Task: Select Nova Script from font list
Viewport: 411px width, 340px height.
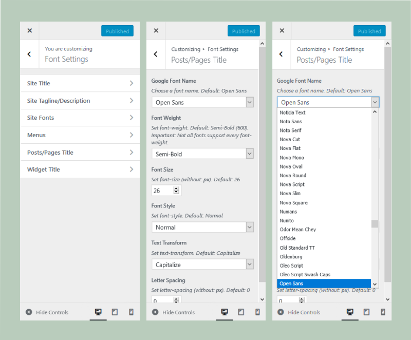Action: [x=324, y=184]
